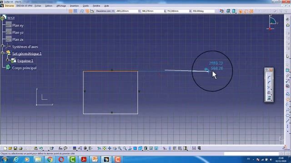The width and height of the screenshot is (291, 163).
Task: Toggle Snap to Point icon in Sketch tools
Action: (x=75, y=11)
